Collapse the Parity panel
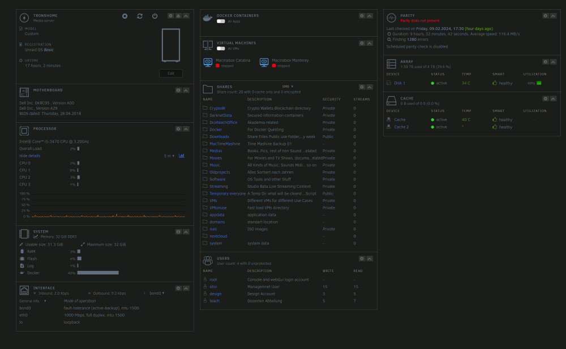The height and width of the screenshot is (349, 566). [553, 16]
